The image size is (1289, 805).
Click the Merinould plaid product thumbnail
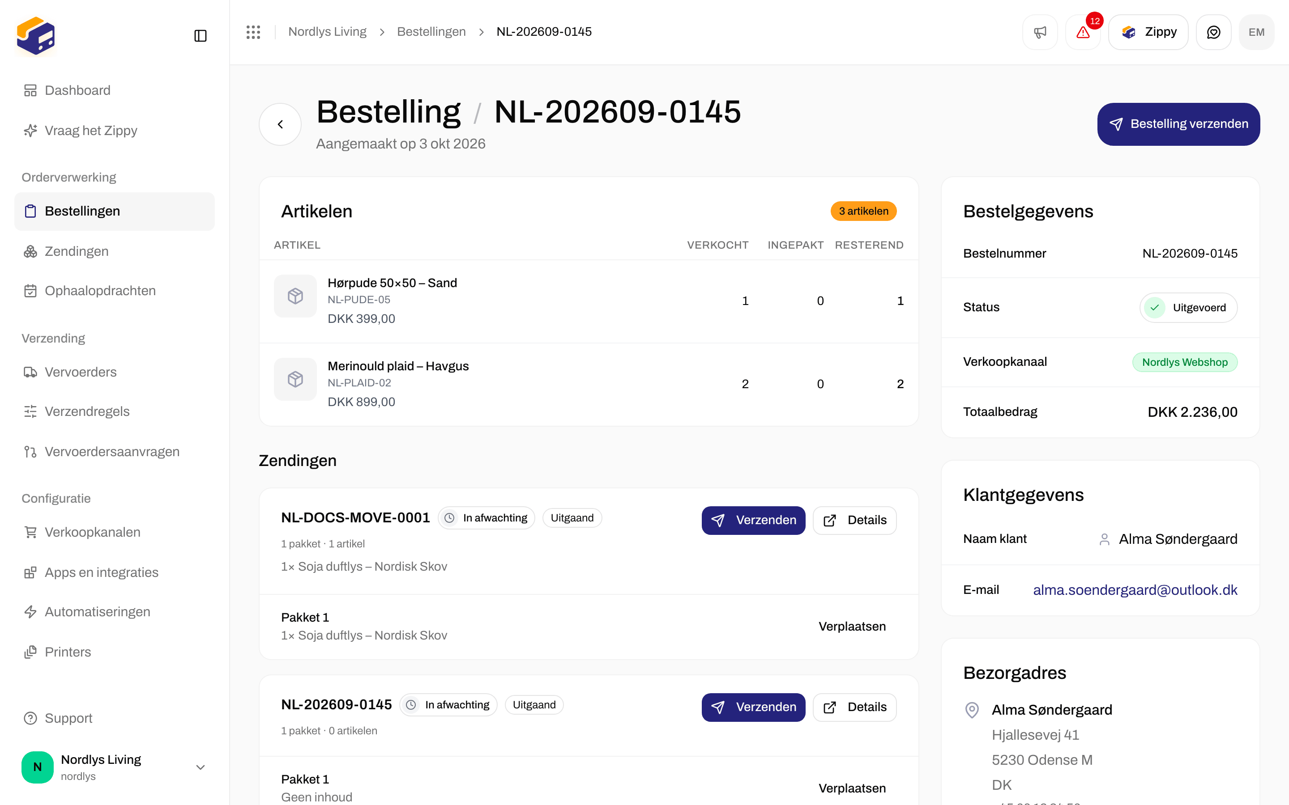pos(295,379)
